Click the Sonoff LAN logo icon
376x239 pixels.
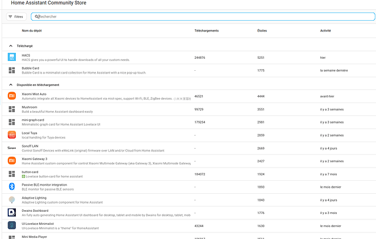[x=12, y=148]
